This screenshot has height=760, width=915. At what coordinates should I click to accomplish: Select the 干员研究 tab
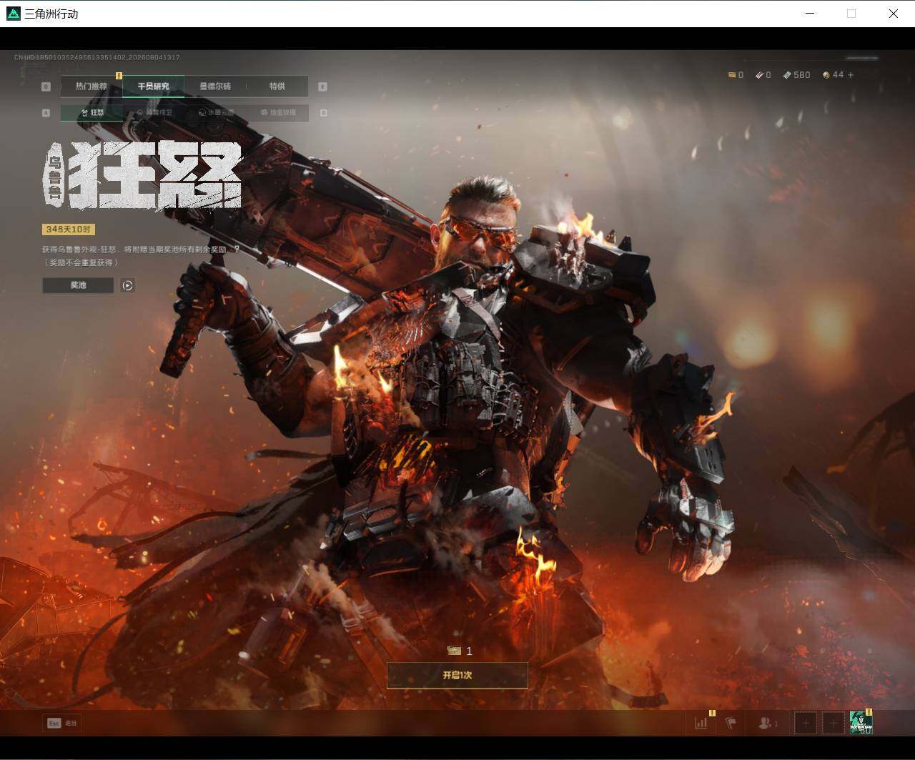(153, 87)
